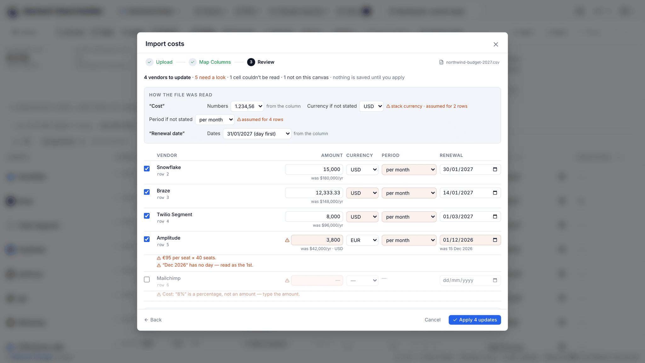Go to the Upload step

pos(164,62)
